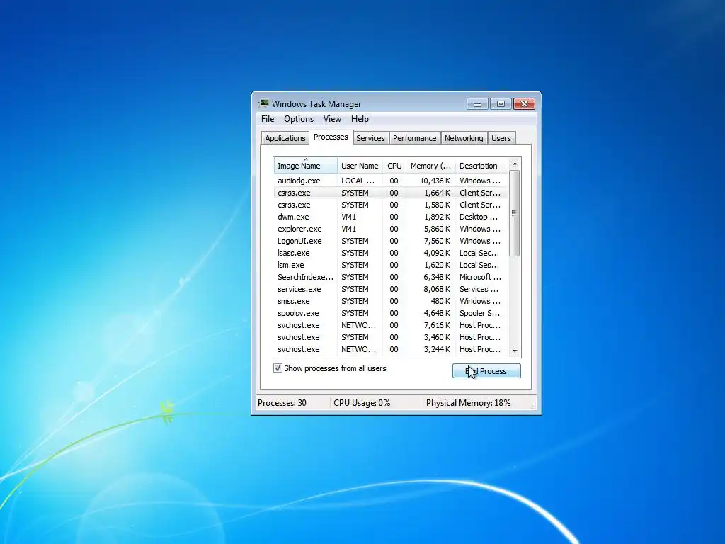Image resolution: width=725 pixels, height=544 pixels.
Task: Switch to the Applications tab
Action: (285, 138)
